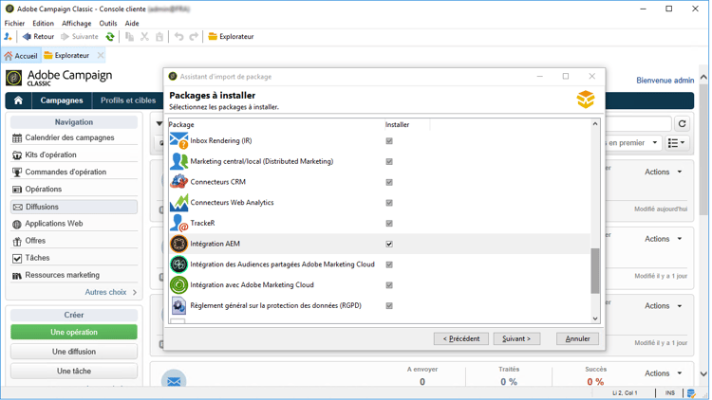Toggle Installer checkbox for Intégration avec Adobe Marketing Cloud
The image size is (712, 400).
click(389, 285)
